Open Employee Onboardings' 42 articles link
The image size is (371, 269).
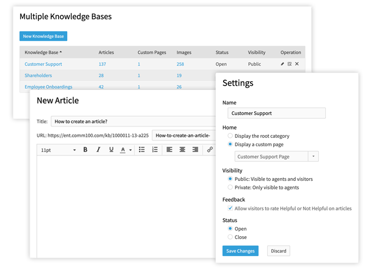pyautogui.click(x=101, y=87)
